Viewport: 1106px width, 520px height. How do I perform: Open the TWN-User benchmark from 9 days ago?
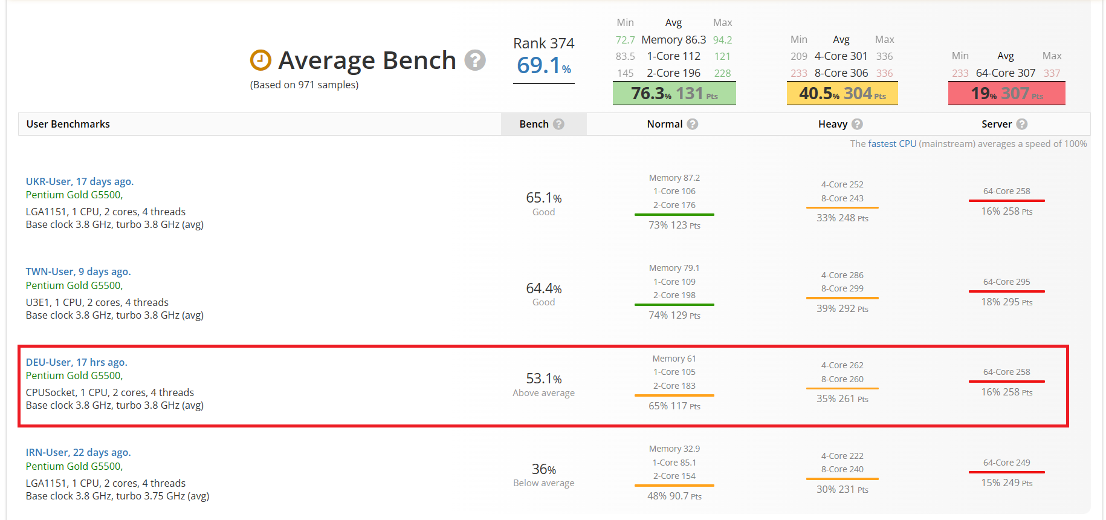(78, 271)
